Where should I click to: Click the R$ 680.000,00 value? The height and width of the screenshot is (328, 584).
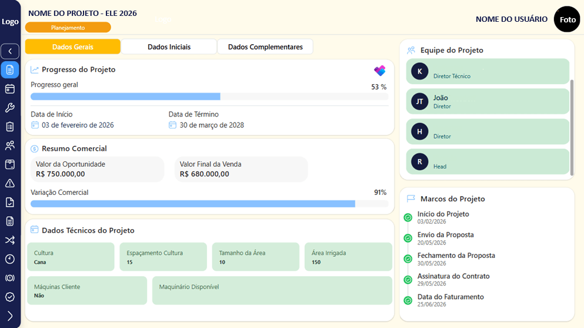coord(205,174)
